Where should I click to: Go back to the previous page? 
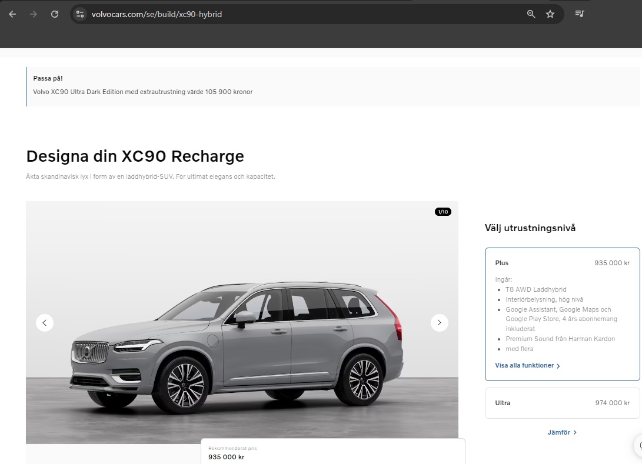(x=12, y=14)
